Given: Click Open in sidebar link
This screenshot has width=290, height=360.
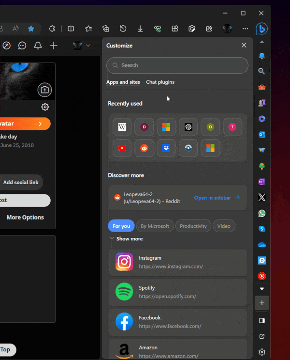Looking at the screenshot, I should [x=217, y=198].
